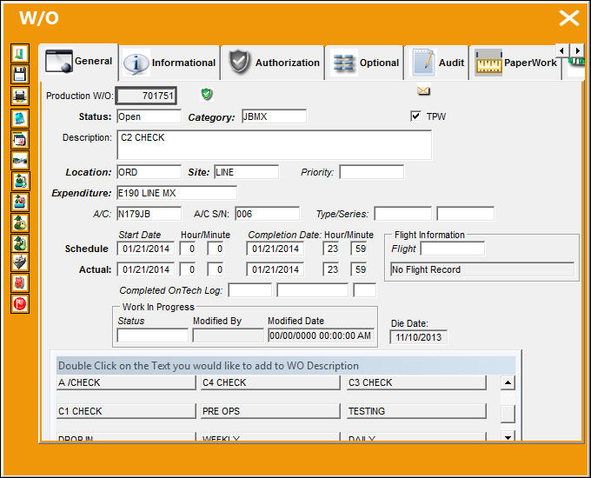
Task: Open the PaperWork tab
Action: pyautogui.click(x=515, y=63)
